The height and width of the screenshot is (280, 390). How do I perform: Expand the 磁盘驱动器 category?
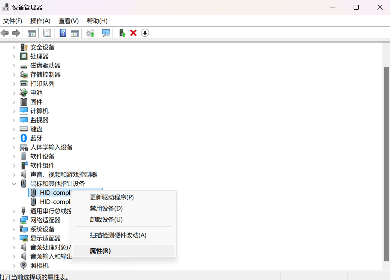coord(14,65)
